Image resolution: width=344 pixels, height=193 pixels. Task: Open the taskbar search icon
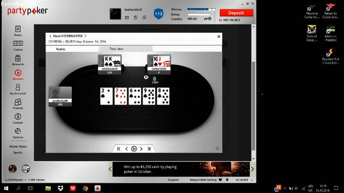tap(18, 188)
